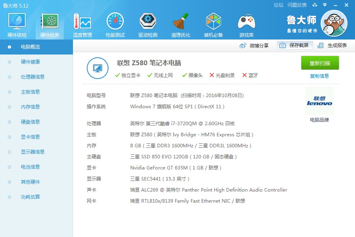Click motherboard value HM76 Express 芯片组
This screenshot has height=237, width=355.
tap(192, 135)
